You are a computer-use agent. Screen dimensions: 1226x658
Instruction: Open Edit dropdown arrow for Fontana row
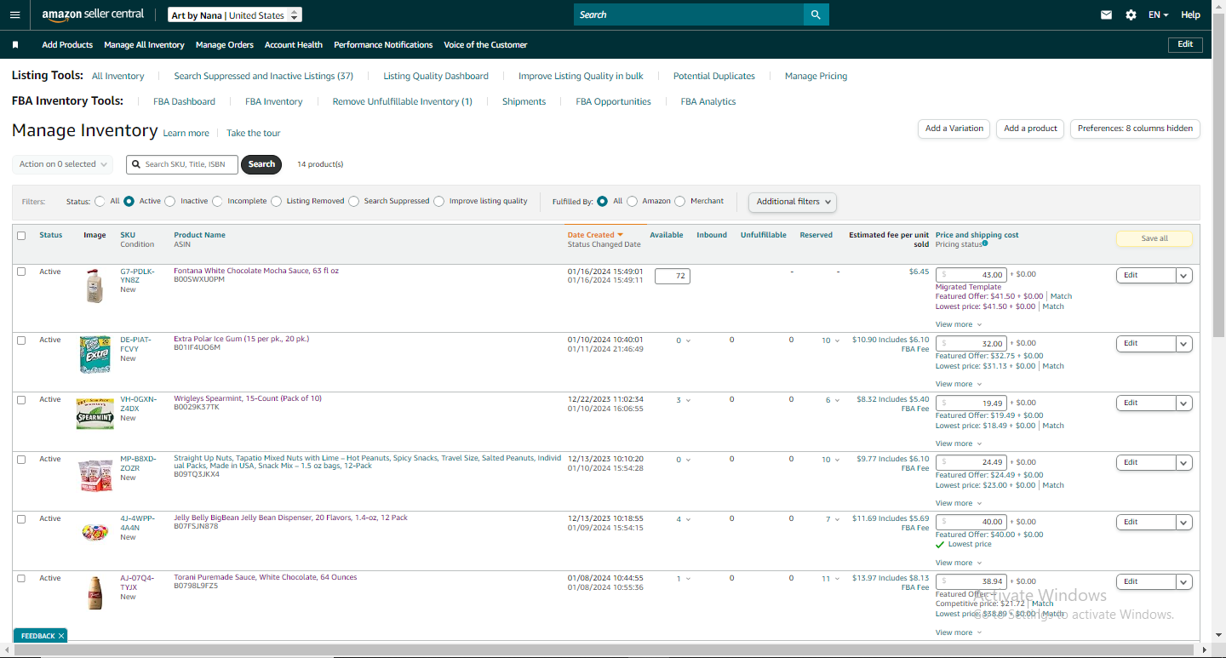tap(1184, 275)
